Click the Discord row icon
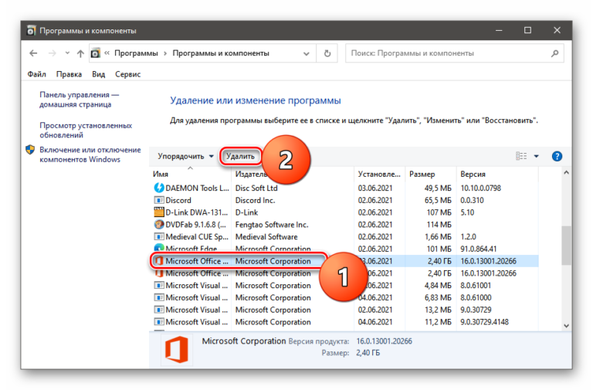Viewport: 593px width, 390px height. 159,200
